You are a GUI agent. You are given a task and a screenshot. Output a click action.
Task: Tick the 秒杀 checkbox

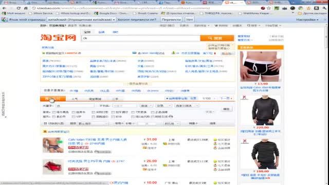[113, 117]
